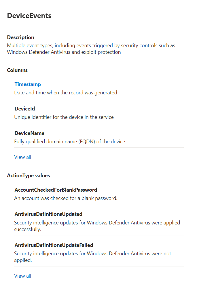The image size is (199, 284).
Task: Click 'Unique identifier for the device' text
Action: [x=64, y=117]
